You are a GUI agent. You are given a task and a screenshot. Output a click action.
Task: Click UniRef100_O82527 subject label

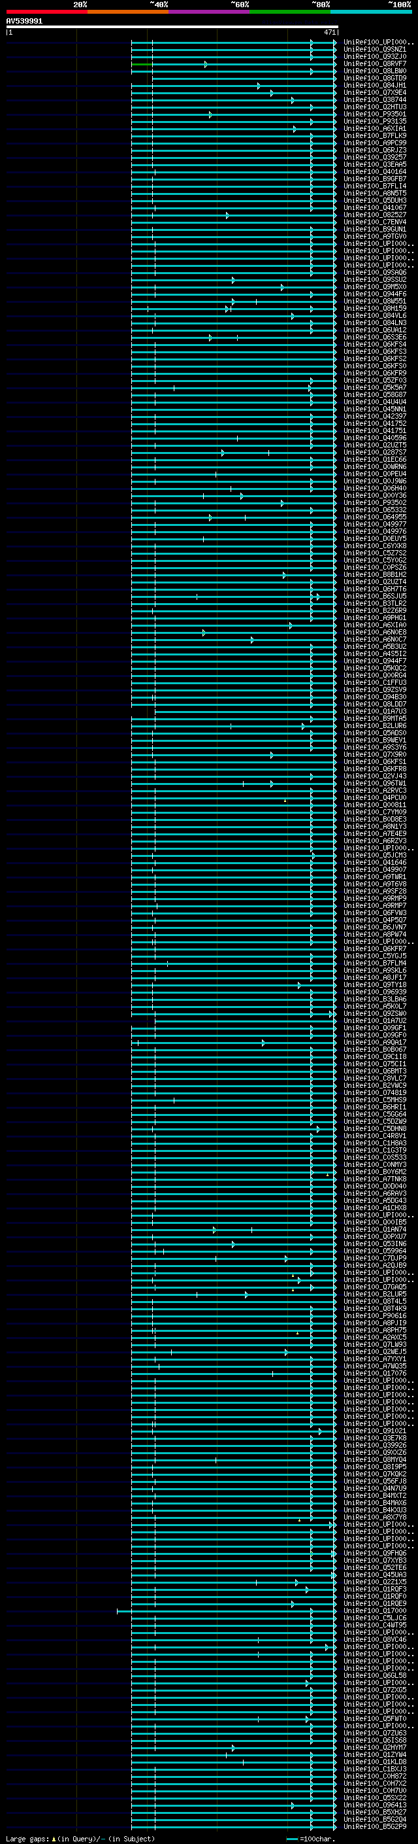pos(375,215)
